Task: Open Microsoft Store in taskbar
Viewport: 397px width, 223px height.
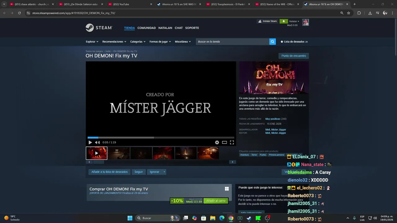Action: tap(203, 218)
